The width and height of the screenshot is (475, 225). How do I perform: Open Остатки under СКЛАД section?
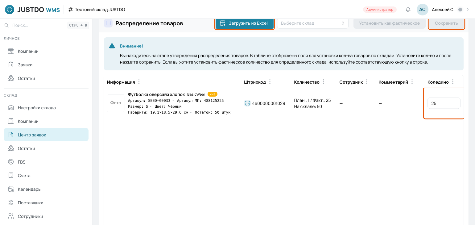coord(46,148)
